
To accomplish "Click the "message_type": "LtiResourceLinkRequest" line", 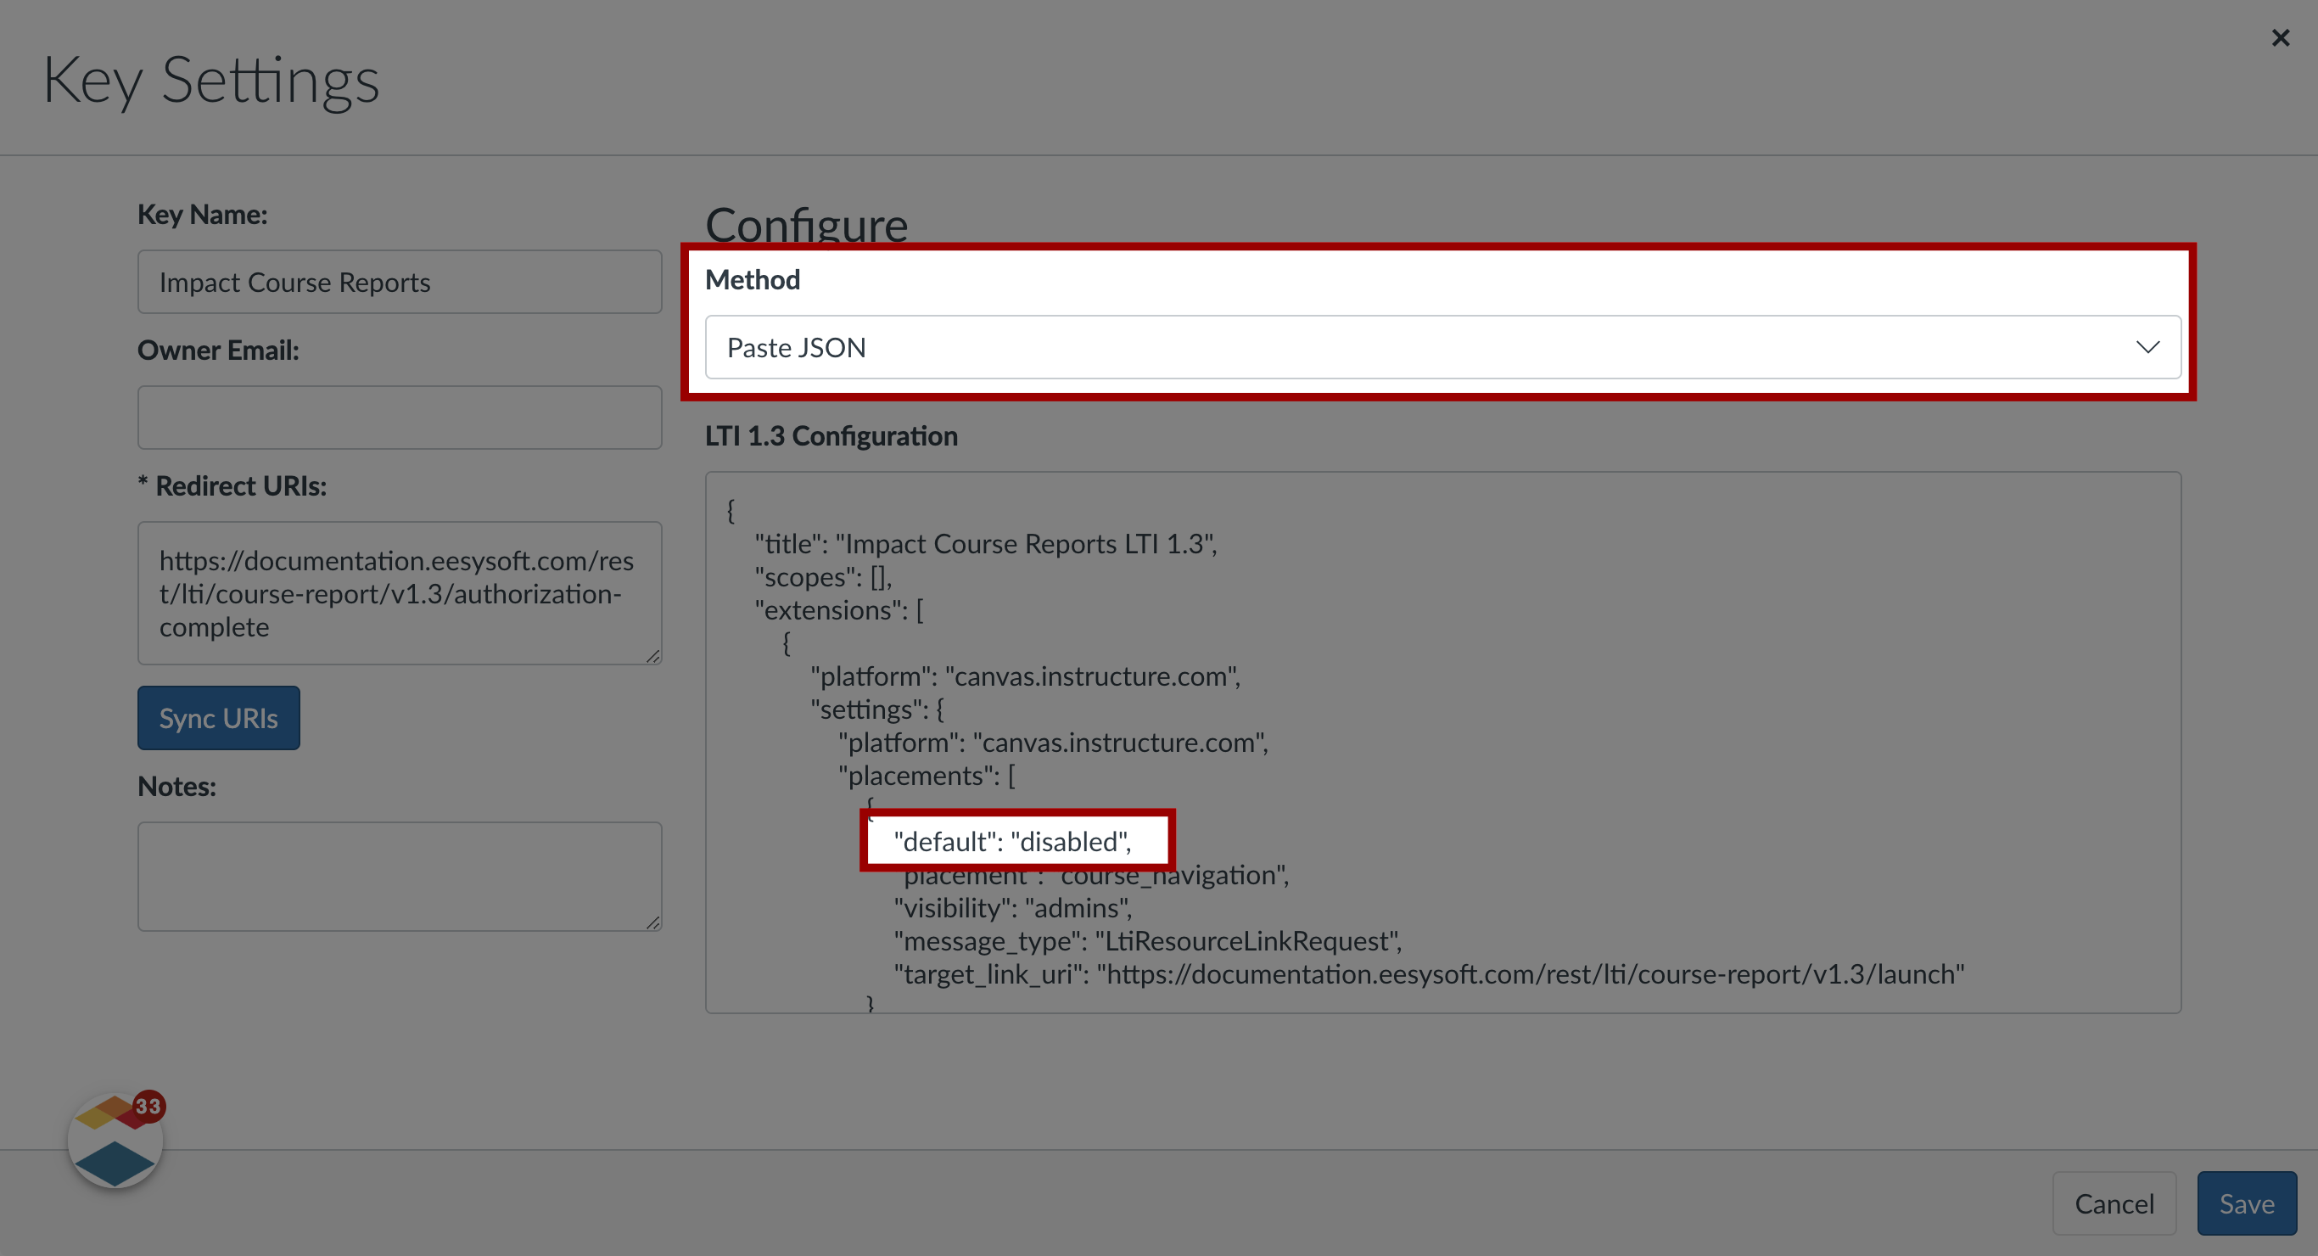I will 1147,941.
